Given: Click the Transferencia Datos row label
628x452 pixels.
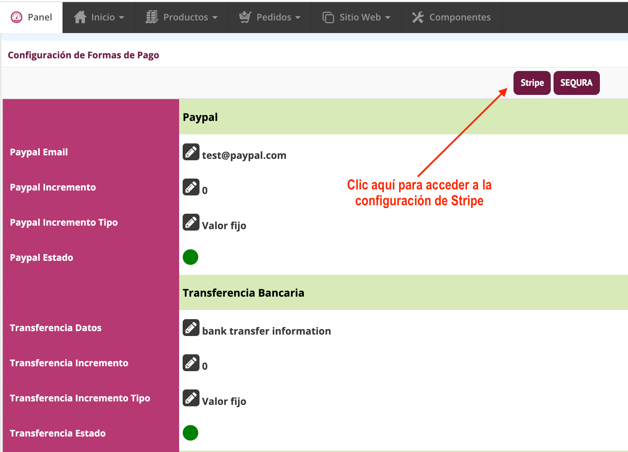Looking at the screenshot, I should (x=55, y=328).
